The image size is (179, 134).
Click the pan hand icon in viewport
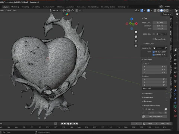(136, 36)
